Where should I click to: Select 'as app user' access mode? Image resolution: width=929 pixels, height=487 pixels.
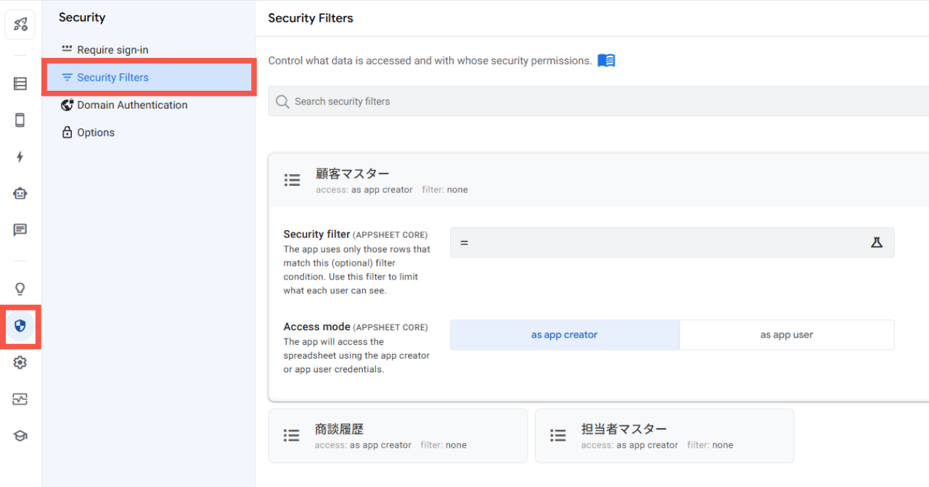click(786, 335)
